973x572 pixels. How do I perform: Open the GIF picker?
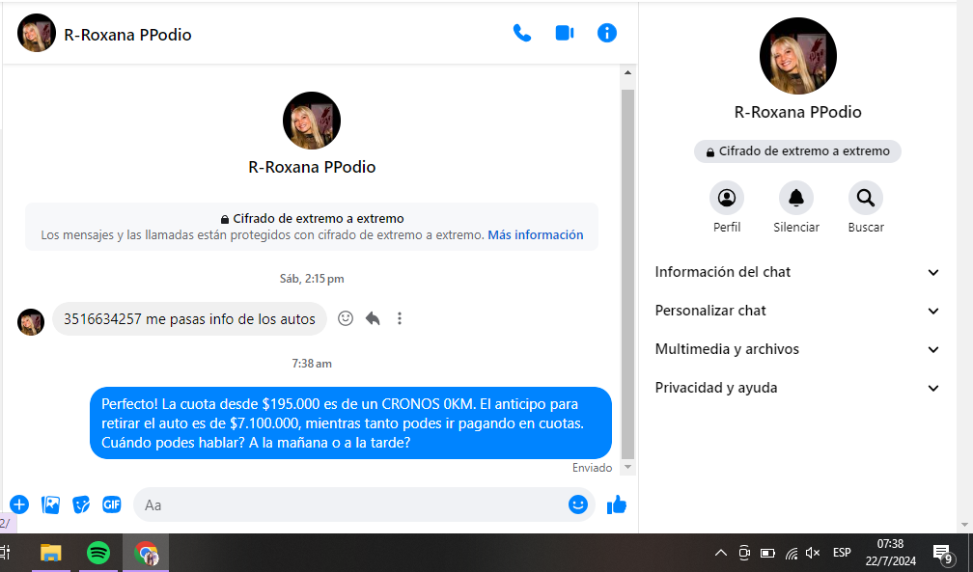(x=112, y=504)
